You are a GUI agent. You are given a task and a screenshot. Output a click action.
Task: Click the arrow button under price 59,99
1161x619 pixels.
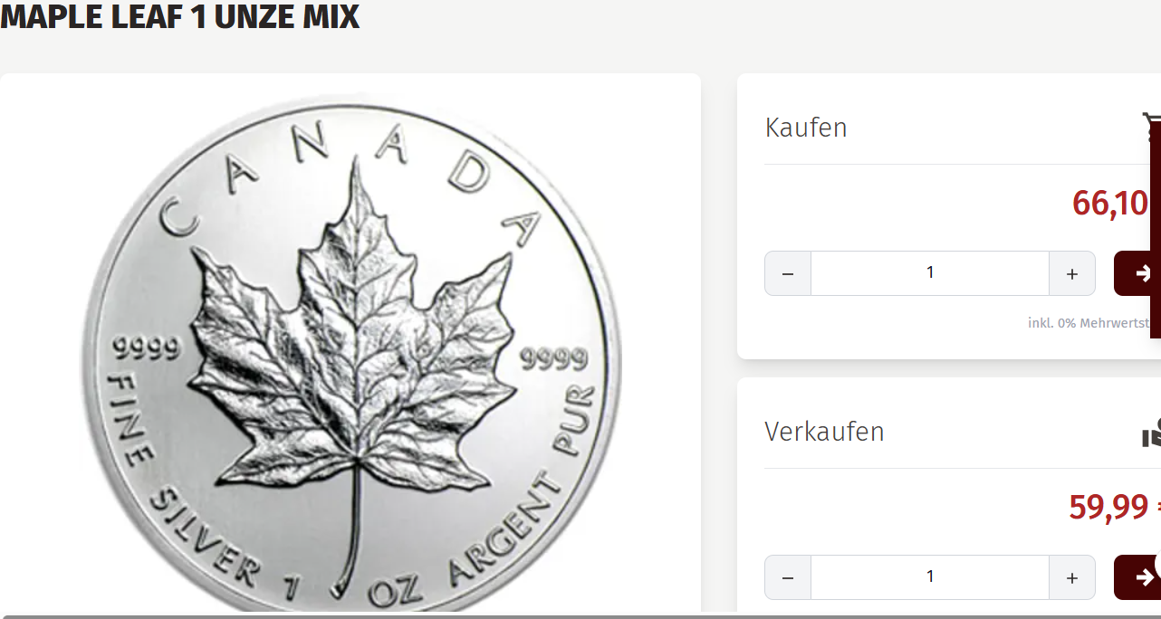point(1137,577)
